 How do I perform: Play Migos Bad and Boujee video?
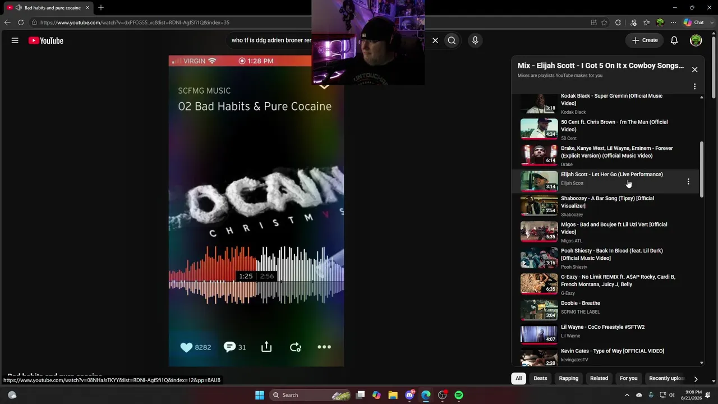606,232
